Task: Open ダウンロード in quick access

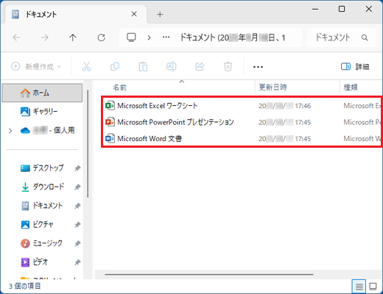Action: [43, 187]
